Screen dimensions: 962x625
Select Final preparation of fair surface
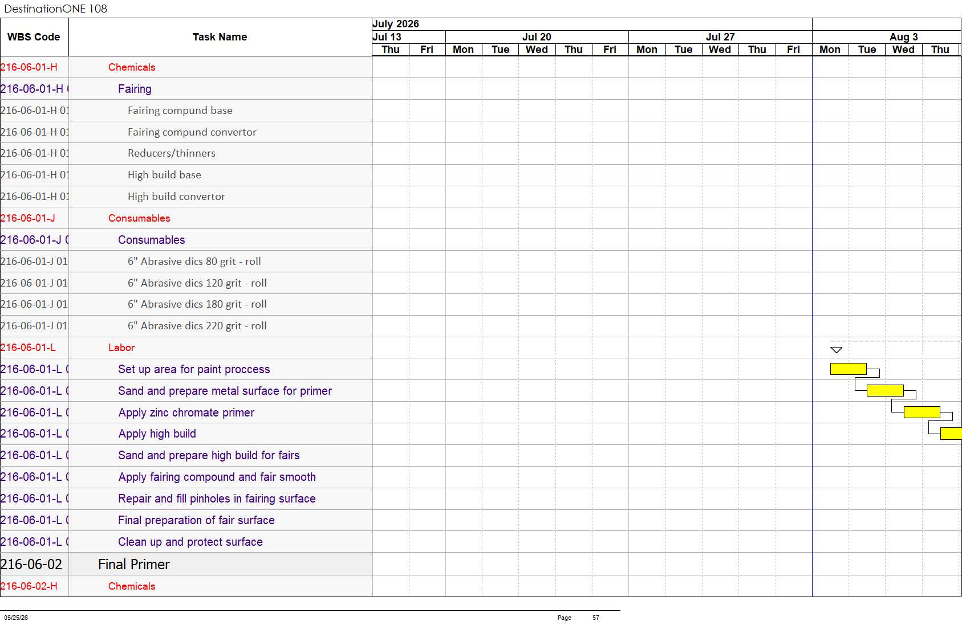tap(196, 520)
